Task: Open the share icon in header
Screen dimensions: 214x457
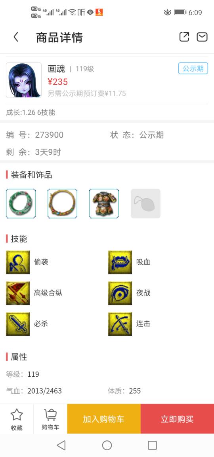Action: 184,37
